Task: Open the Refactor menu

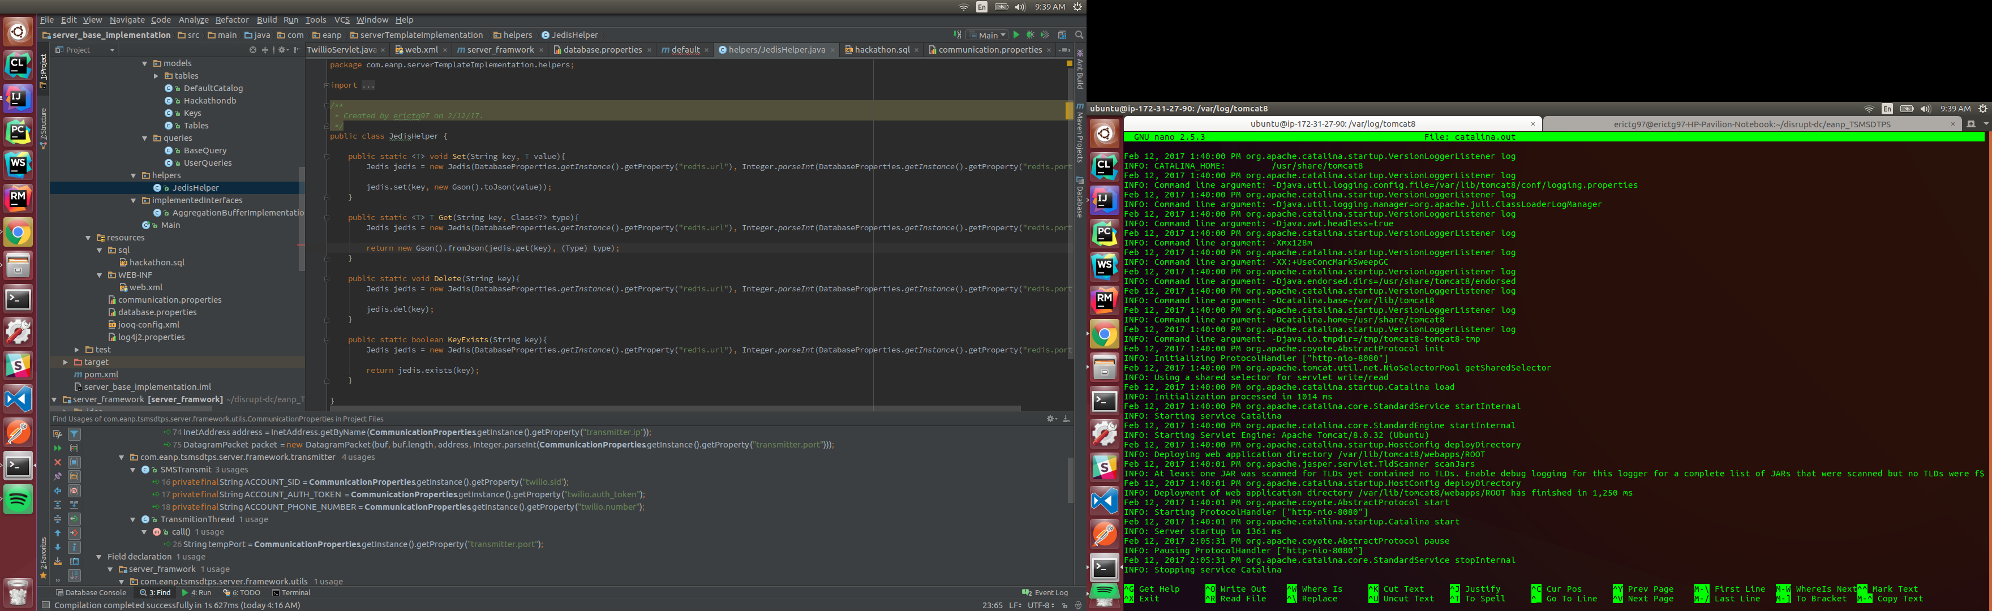Action: pos(231,19)
